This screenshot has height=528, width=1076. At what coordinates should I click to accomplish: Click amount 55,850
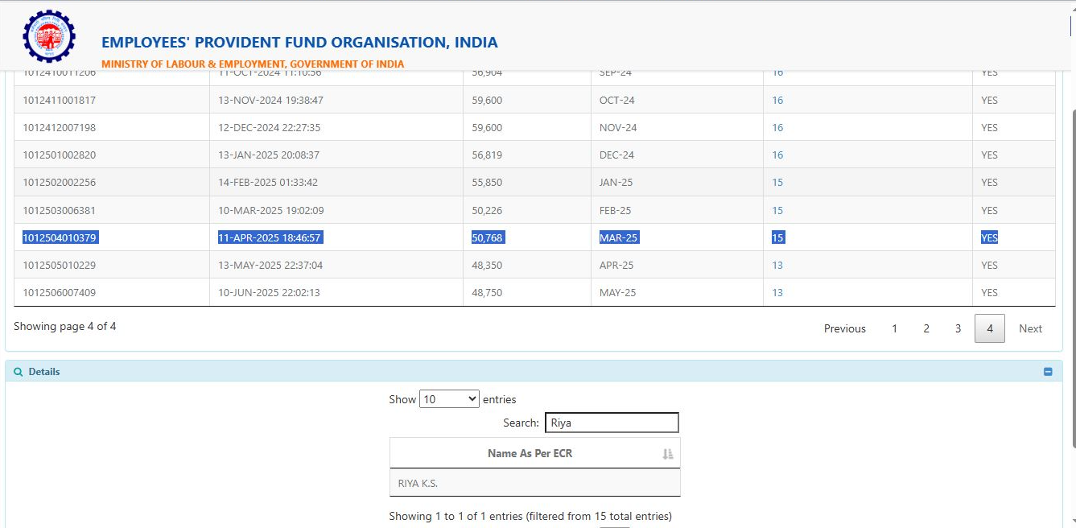tap(487, 183)
